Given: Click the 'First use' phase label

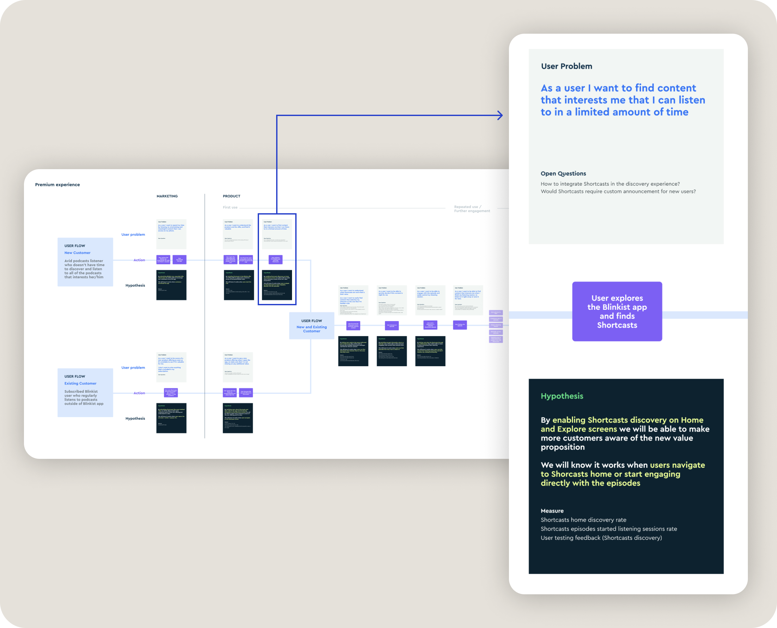Looking at the screenshot, I should 230,207.
